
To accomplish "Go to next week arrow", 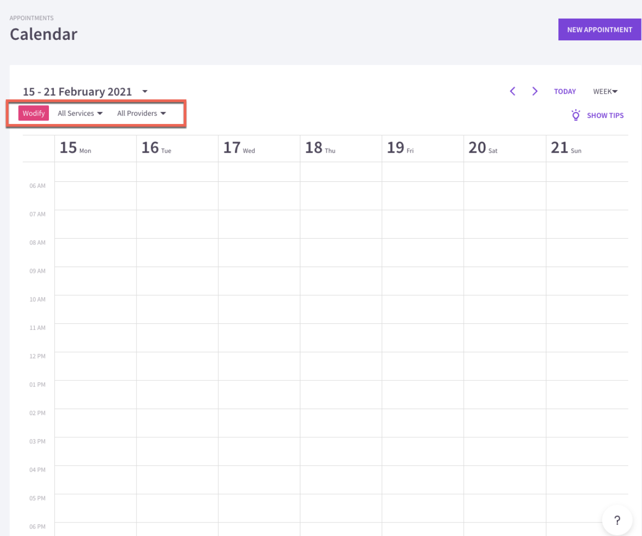I will pos(535,91).
